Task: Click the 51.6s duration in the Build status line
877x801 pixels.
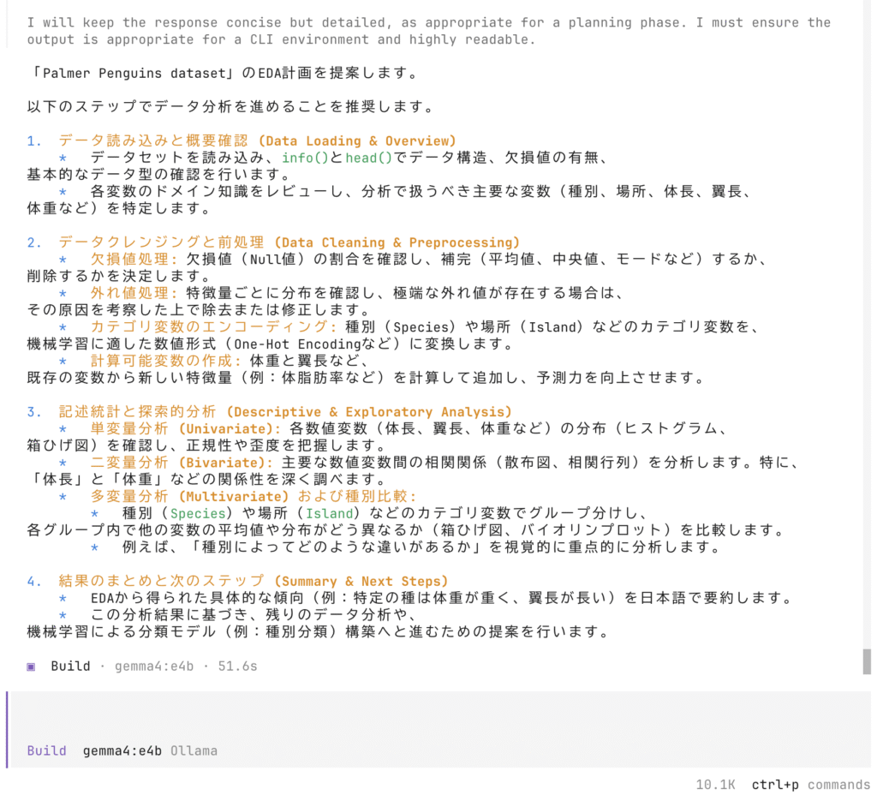Action: click(238, 666)
